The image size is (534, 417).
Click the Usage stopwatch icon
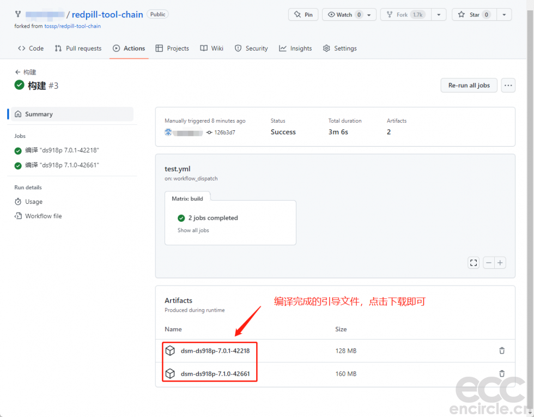[x=18, y=202]
